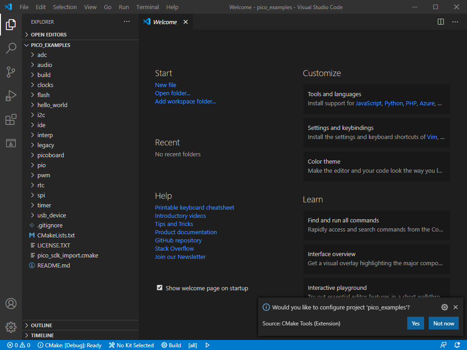Screen dimensions: 467x350
Task: Expand the pio folder
Action: [80, 165]
